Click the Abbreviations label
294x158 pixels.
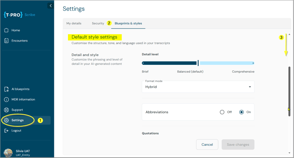157,112
